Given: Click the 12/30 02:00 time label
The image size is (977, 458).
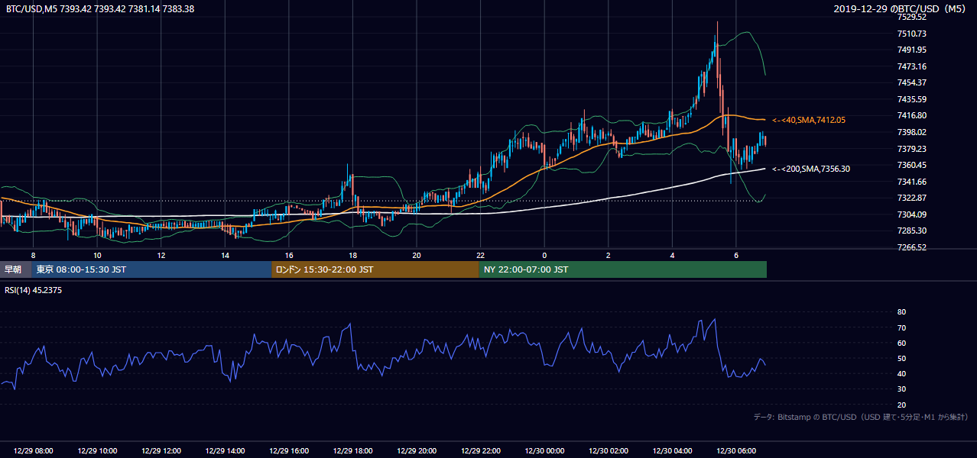Looking at the screenshot, I should point(609,451).
